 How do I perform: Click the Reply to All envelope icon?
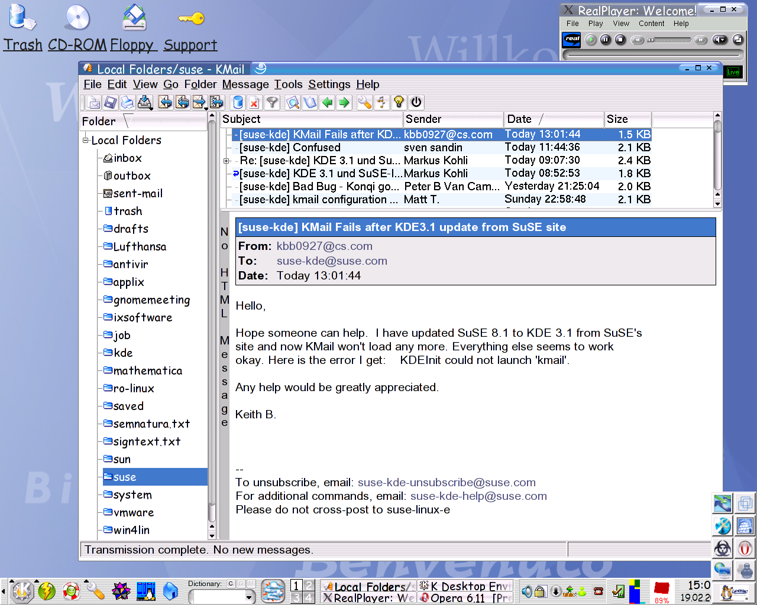point(183,102)
